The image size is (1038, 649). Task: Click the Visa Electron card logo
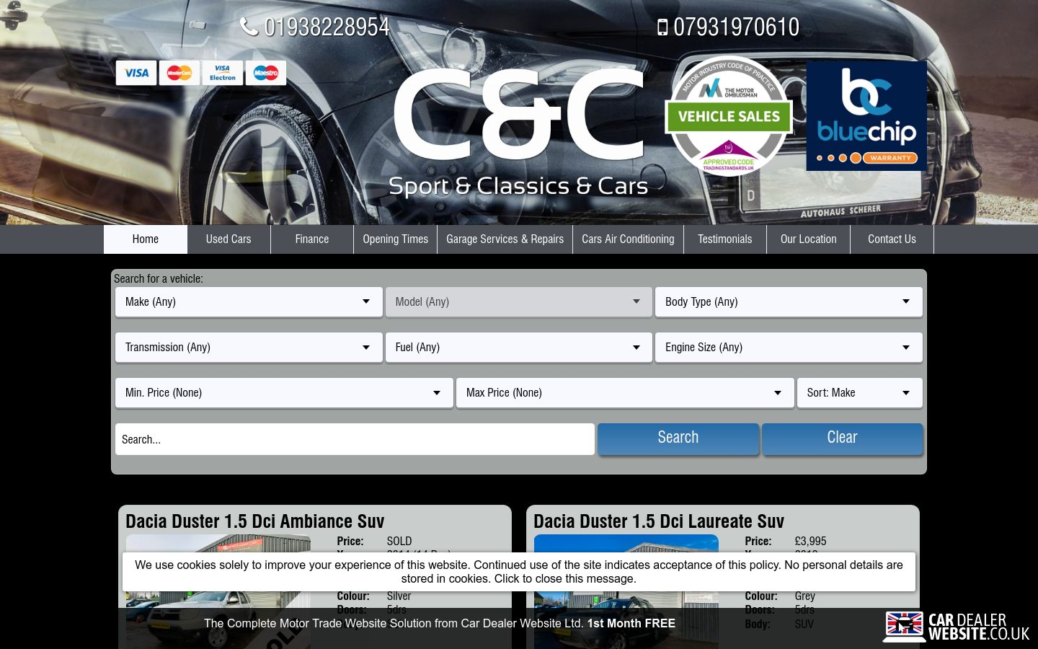[223, 73]
